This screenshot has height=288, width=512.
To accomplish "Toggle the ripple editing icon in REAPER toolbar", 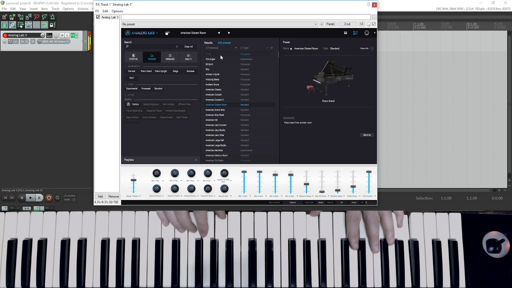I will [x=20, y=25].
